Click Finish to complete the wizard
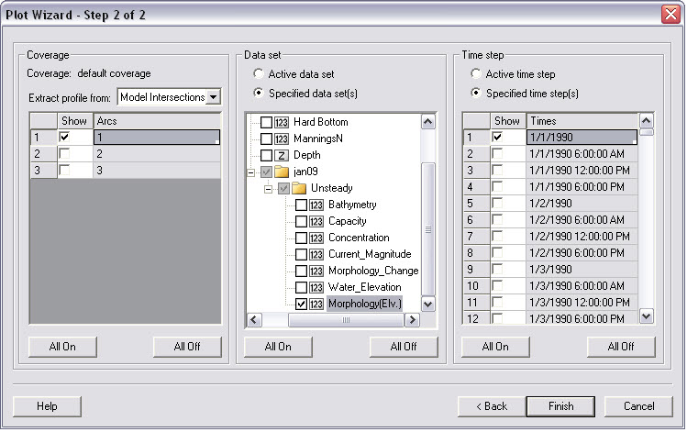 (560, 406)
